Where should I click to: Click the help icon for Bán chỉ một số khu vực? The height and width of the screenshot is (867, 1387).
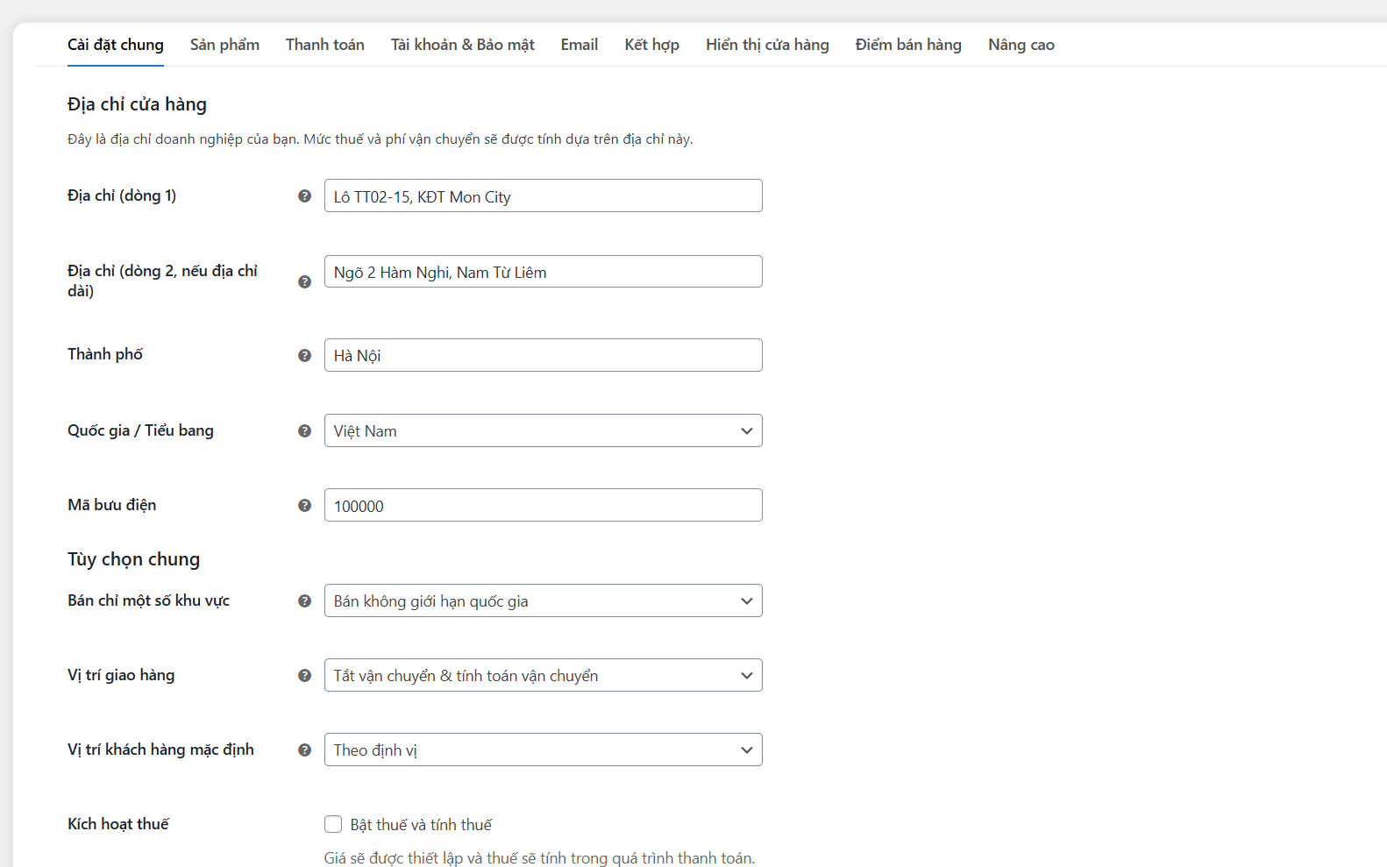pyautogui.click(x=304, y=601)
